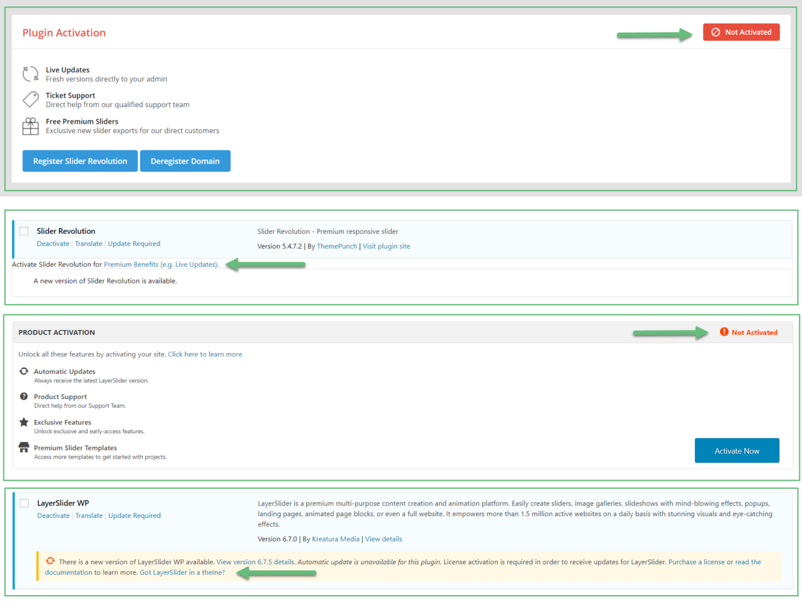Click the red warning icon beside Not Activated
Image resolution: width=802 pixels, height=609 pixels.
click(724, 332)
